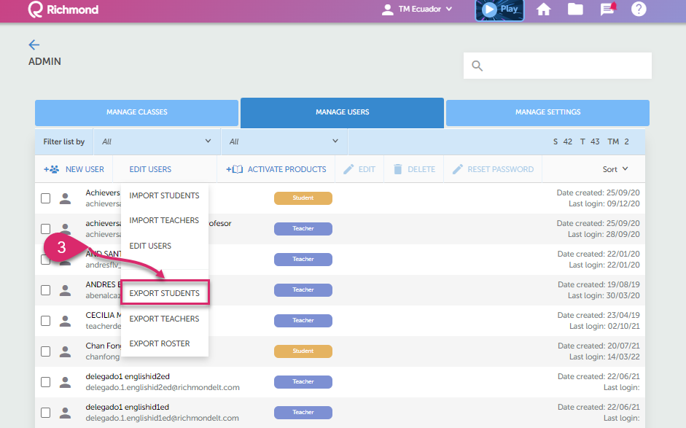
Task: Choose Export Students from the menu
Action: click(x=165, y=293)
